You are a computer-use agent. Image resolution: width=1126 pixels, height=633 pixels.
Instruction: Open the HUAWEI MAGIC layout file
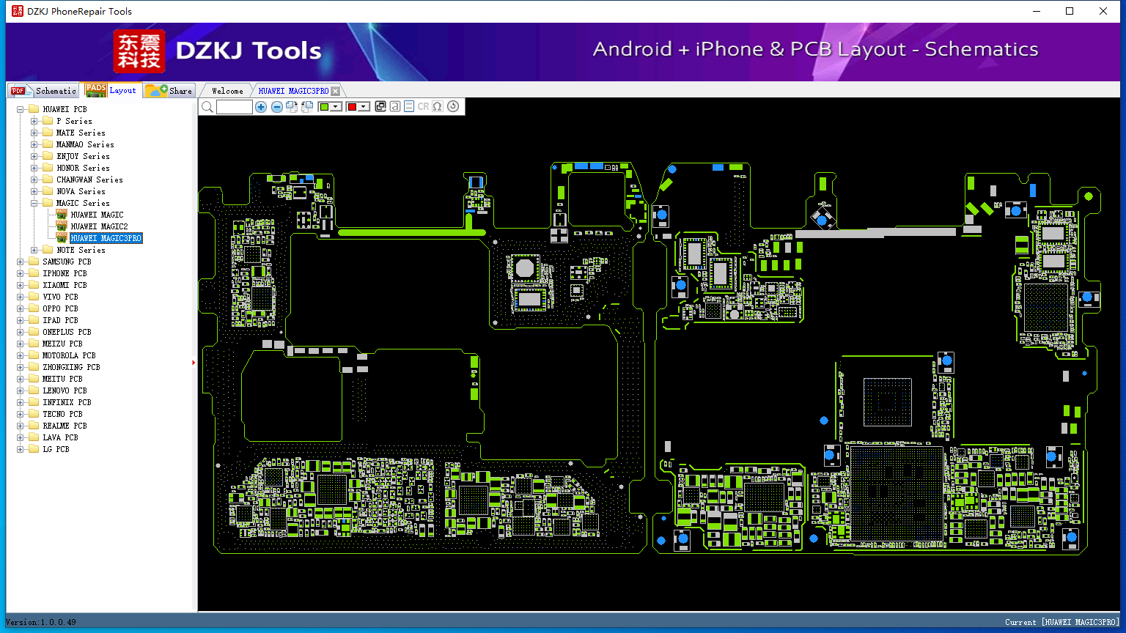click(97, 215)
